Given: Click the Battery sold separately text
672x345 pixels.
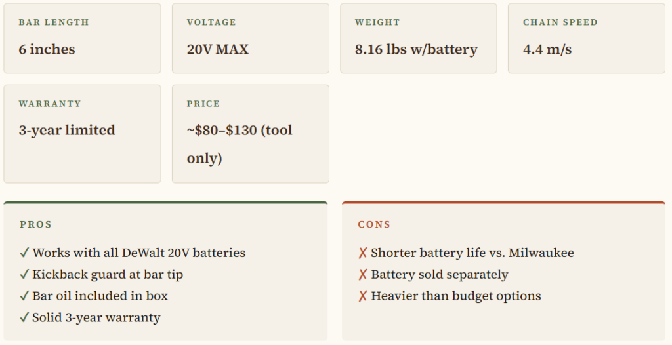Looking at the screenshot, I should 440,275.
